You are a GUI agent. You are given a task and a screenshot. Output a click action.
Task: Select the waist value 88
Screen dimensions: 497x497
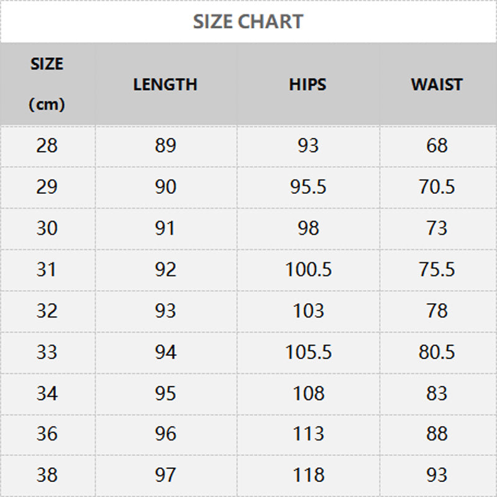[x=437, y=434]
